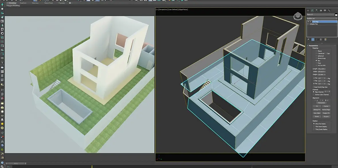Click the object color swatch

coord(336,14)
